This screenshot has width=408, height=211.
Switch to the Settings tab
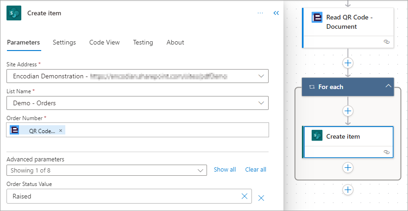click(64, 42)
